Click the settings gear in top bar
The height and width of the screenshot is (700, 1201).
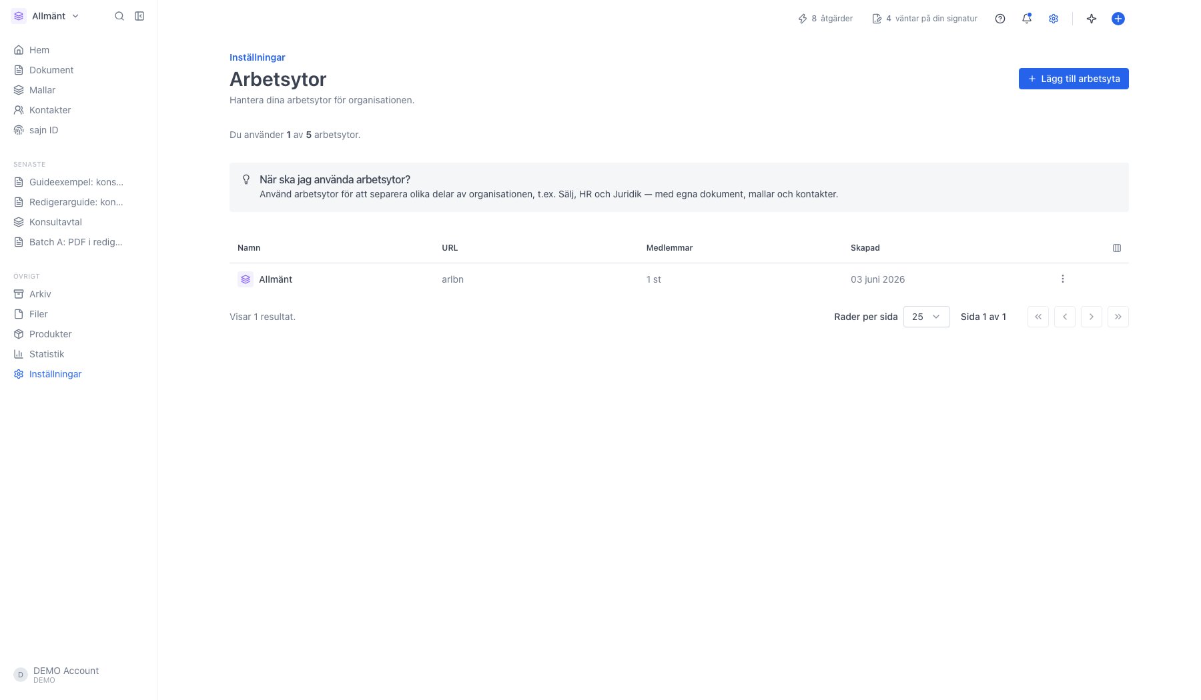click(1054, 19)
